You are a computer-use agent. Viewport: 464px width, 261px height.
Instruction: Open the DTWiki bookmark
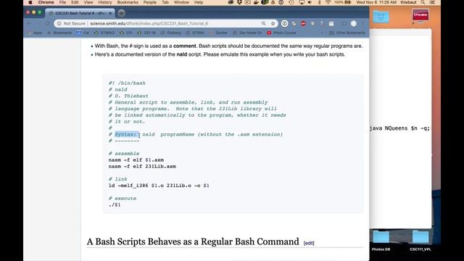point(195,33)
